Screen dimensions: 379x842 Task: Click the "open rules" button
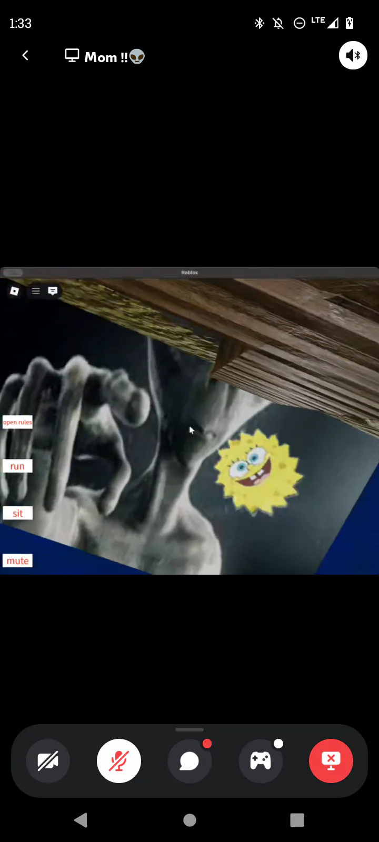17,422
